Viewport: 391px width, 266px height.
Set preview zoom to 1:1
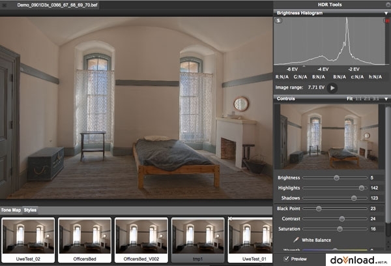358,99
